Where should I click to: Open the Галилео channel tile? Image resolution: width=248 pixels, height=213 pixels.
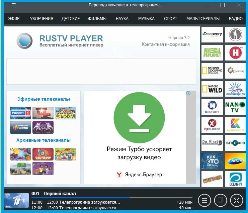[235, 161]
